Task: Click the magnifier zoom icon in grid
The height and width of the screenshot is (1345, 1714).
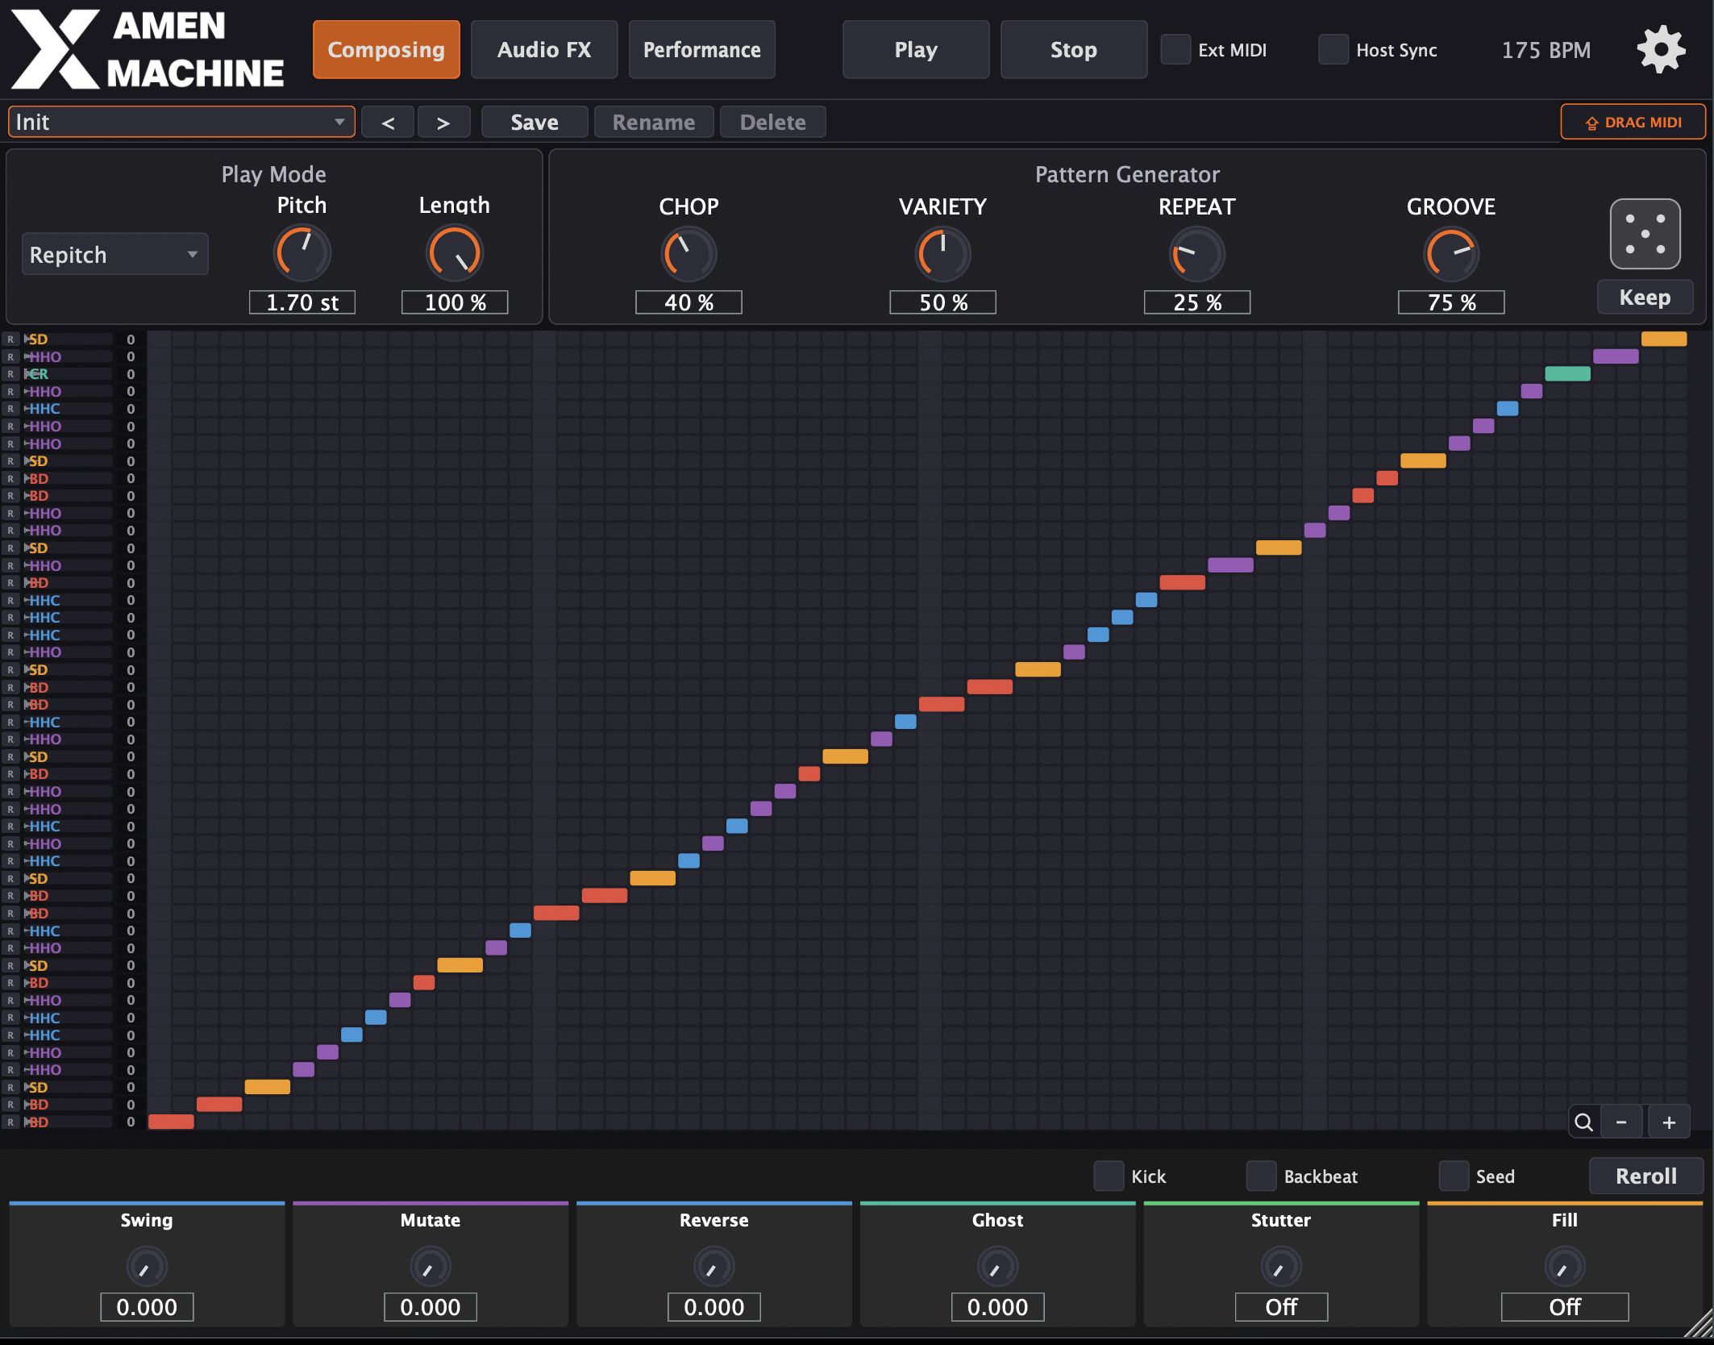Action: [x=1583, y=1122]
